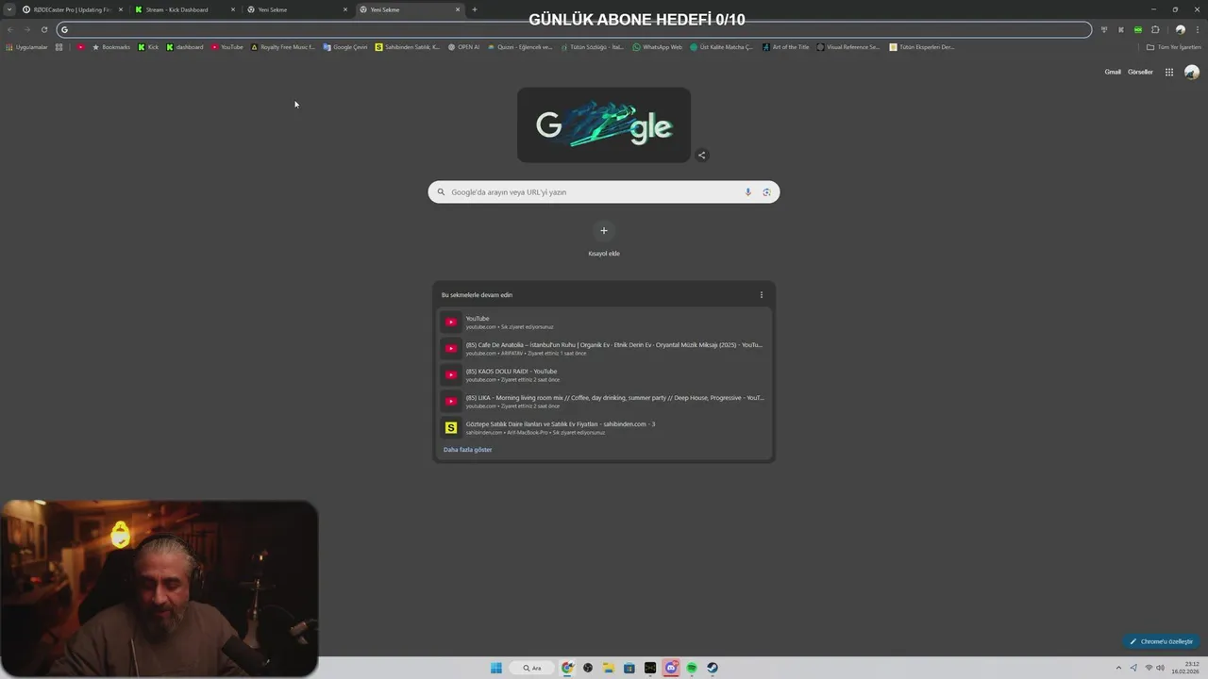
Task: Open Discord from the taskbar
Action: (671, 668)
